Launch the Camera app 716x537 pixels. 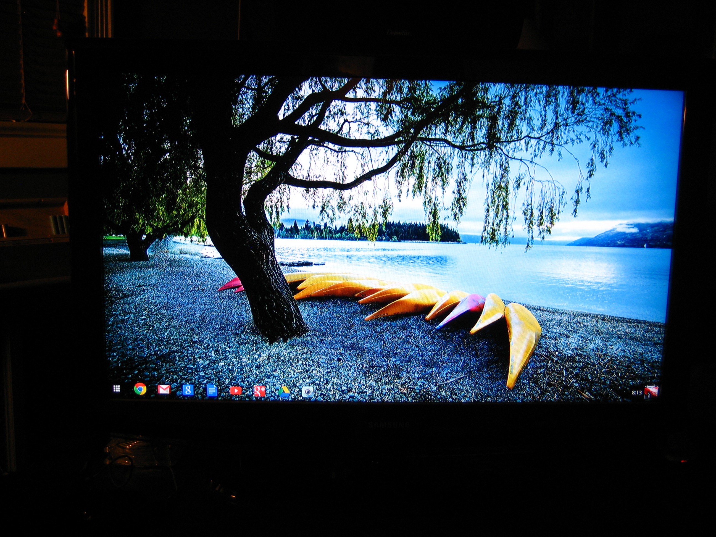(308, 392)
